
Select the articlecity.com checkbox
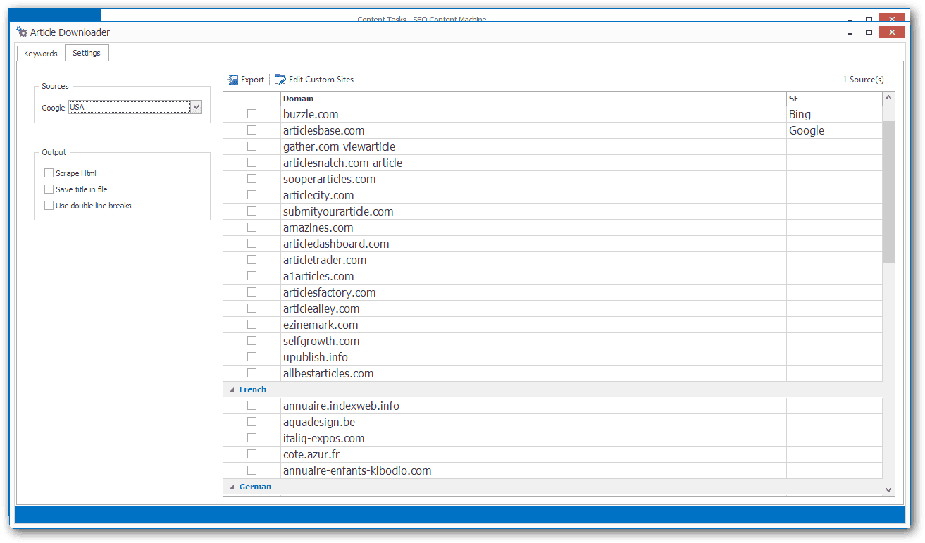[x=252, y=195]
